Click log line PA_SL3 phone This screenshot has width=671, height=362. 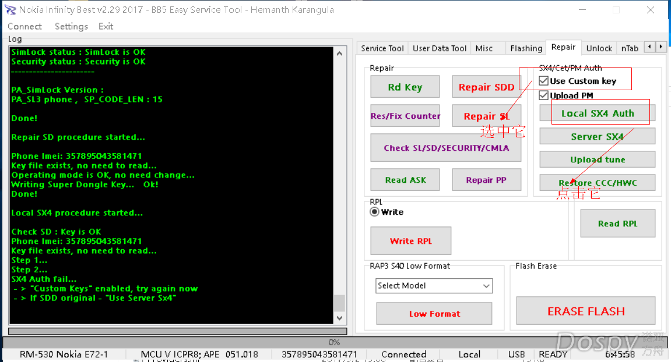point(87,100)
